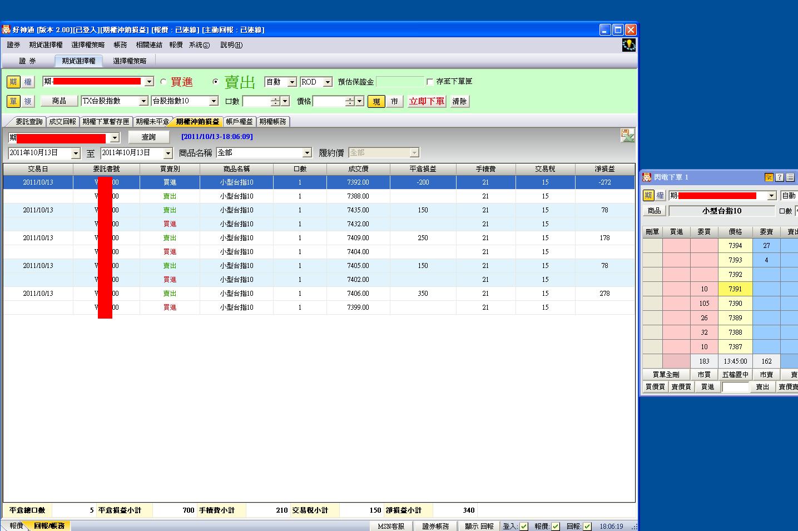Select the 單 single-order toggle

click(x=13, y=101)
